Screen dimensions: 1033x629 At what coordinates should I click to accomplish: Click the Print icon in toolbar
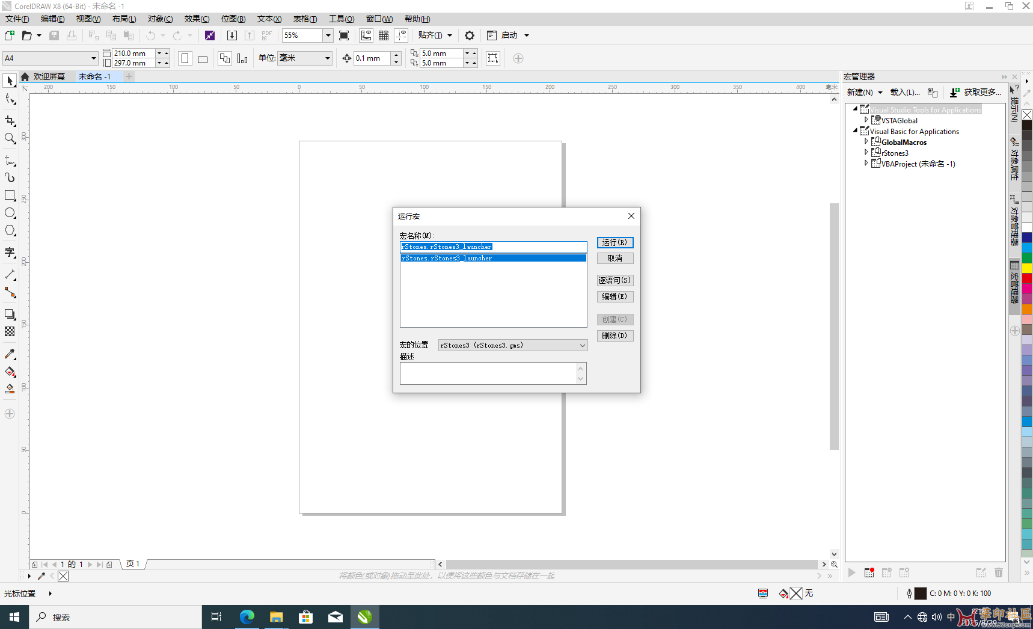tap(72, 35)
